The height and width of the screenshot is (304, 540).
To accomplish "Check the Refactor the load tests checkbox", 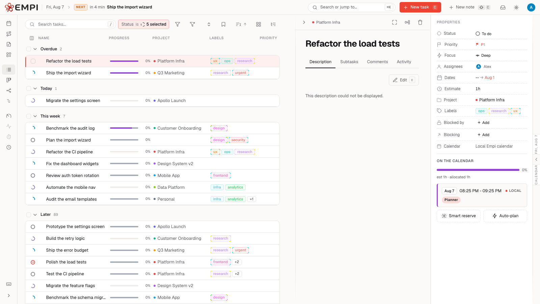I will click(x=33, y=61).
